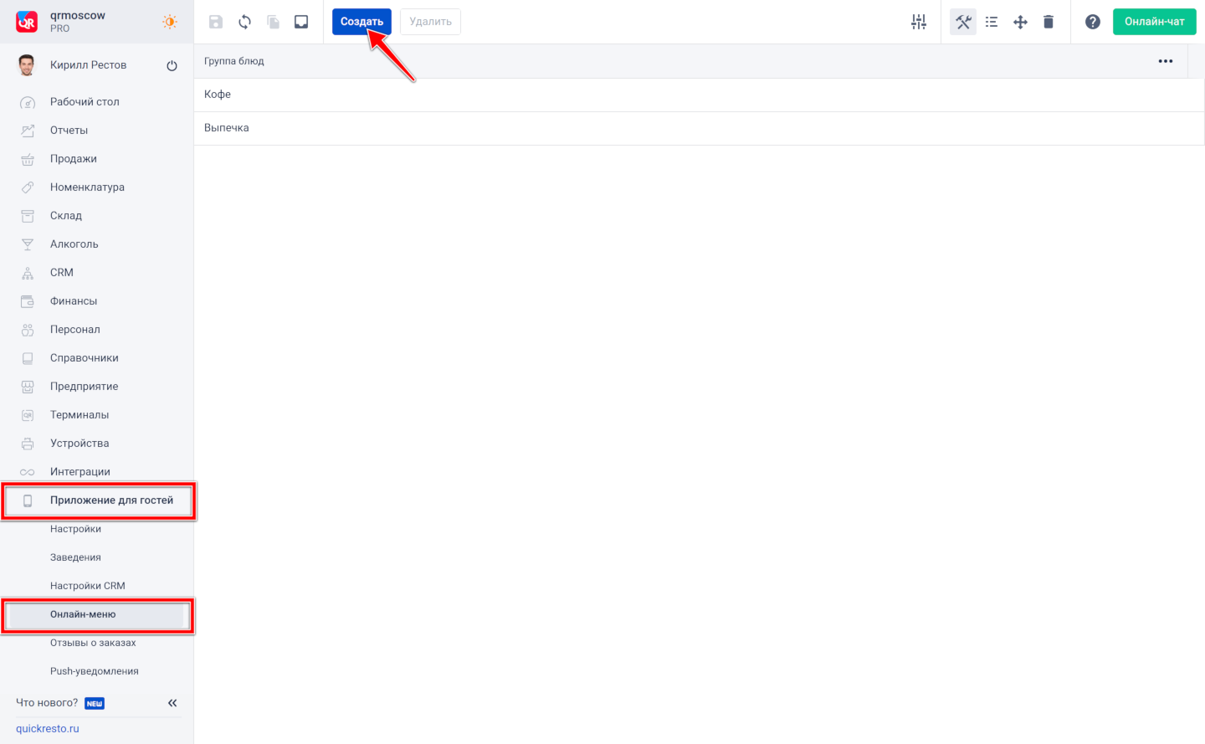The height and width of the screenshot is (744, 1205).
Task: Click the move arrows cross icon
Action: [1020, 22]
